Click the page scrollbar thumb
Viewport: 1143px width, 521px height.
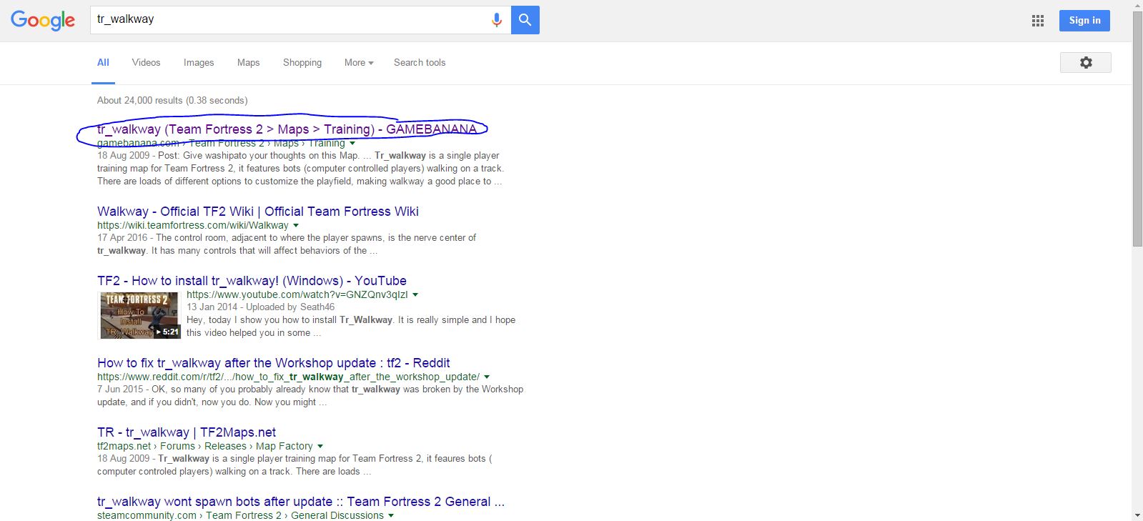coord(1137,129)
